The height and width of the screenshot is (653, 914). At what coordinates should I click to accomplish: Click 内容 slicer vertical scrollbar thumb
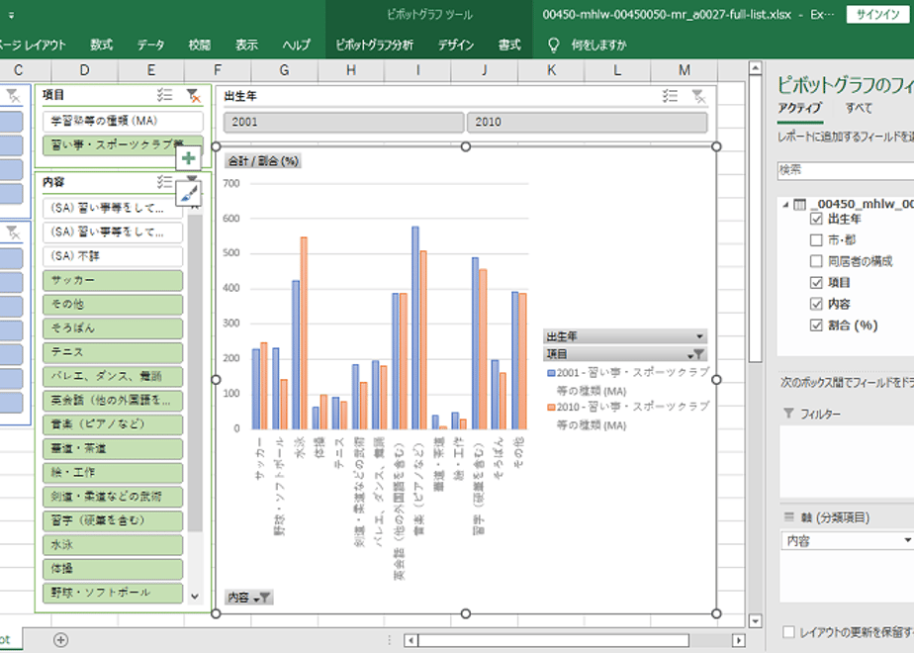pyautogui.click(x=195, y=373)
